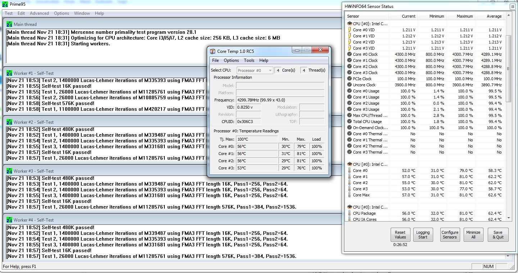Click the Worker #1 Self-Test window icon
518x273 pixels.
9,73
